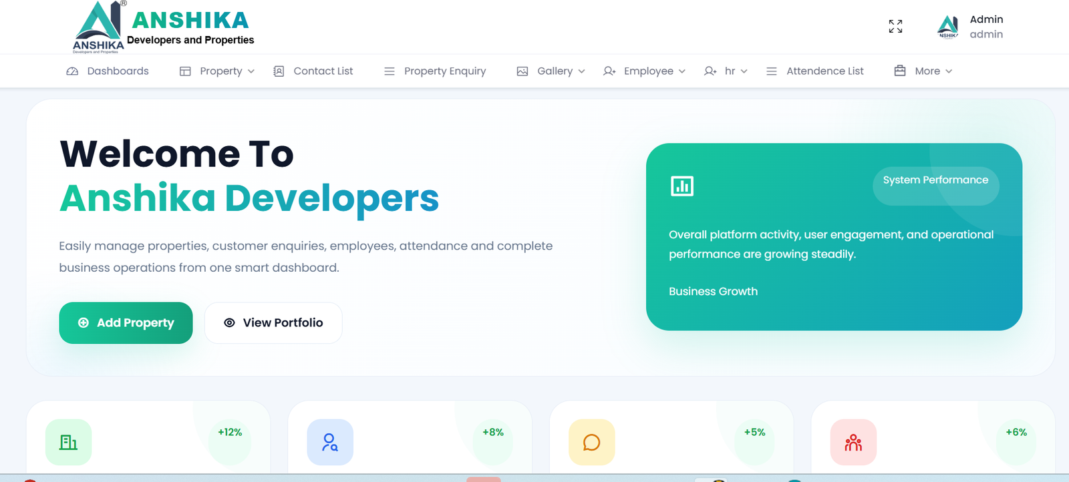Viewport: 1069px width, 482px height.
Task: Click the Employee user-plus icon
Action: 609,71
